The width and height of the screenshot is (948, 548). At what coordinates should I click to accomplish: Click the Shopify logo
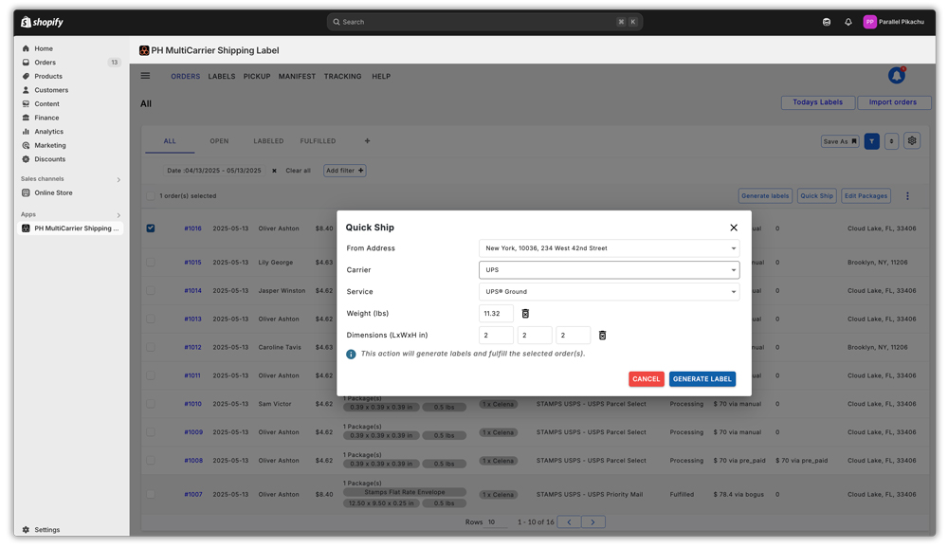(42, 22)
